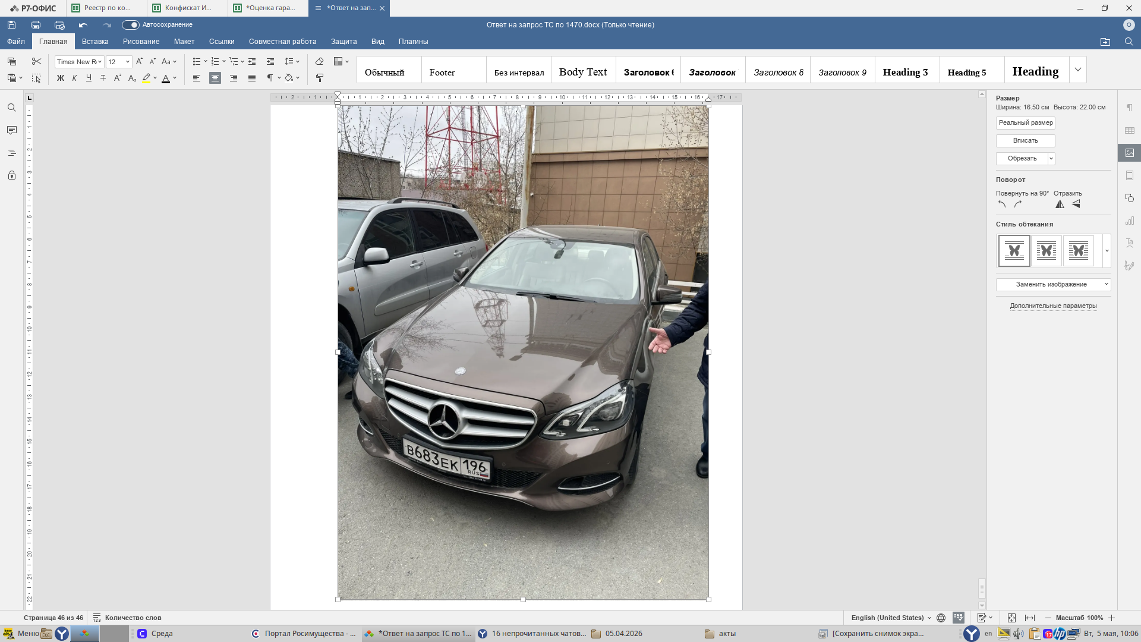Click the Print icon
The width and height of the screenshot is (1141, 642).
[x=36, y=25]
